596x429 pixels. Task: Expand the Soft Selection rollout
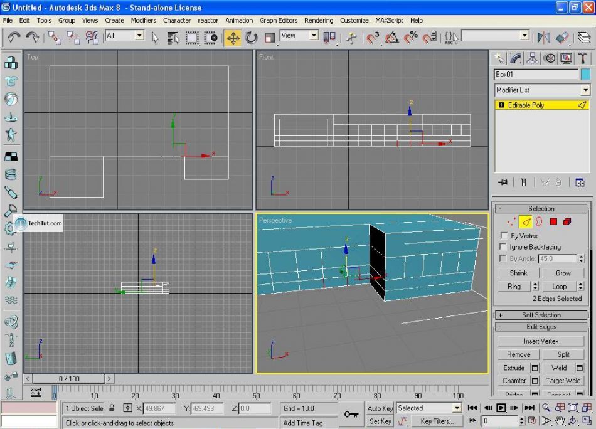(541, 315)
